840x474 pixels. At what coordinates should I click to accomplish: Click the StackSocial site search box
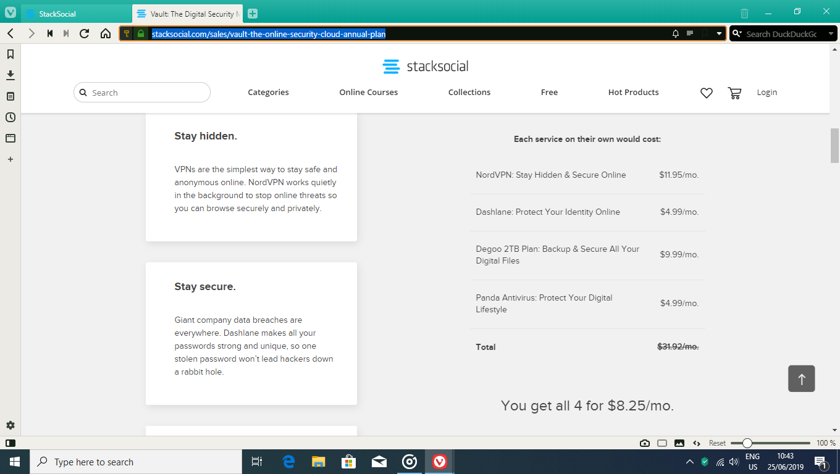142,93
